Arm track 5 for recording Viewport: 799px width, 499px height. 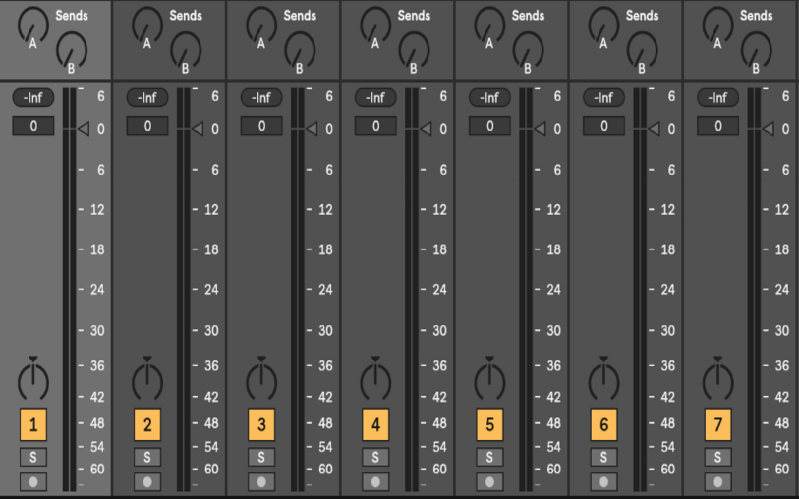pyautogui.click(x=489, y=482)
